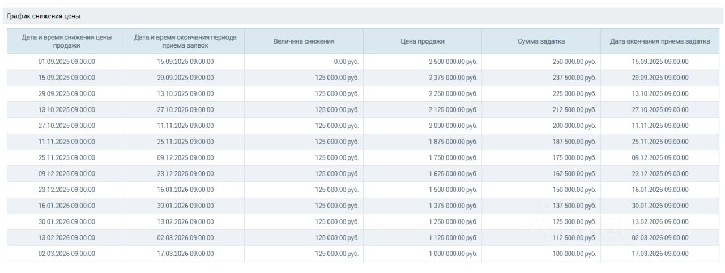Select the sale price 1 375 000.00 руб.
The image size is (725, 273).
click(x=453, y=206)
